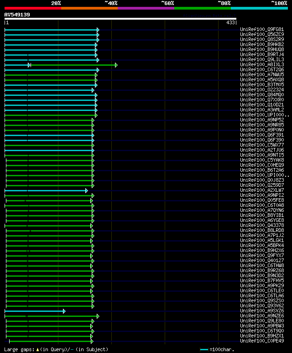Click the cyan ~100% identity legend segment
This screenshot has height=353, width=292.
click(260, 8)
